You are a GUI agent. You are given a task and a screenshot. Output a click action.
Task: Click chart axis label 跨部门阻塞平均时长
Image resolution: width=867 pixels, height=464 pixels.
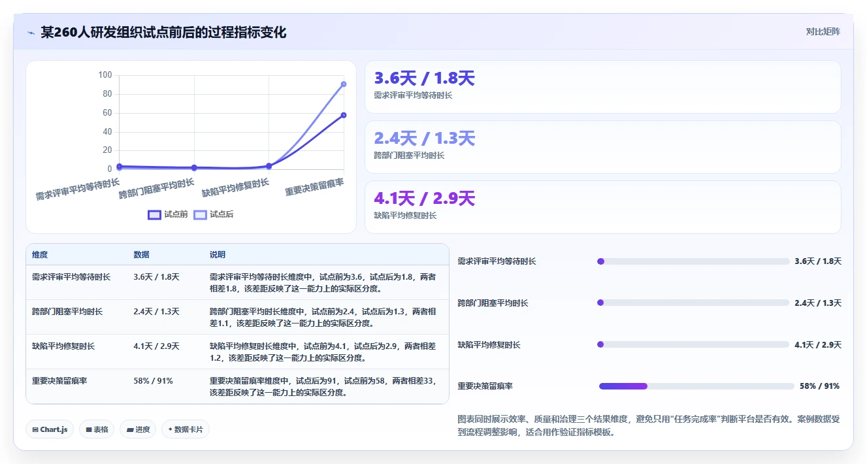[x=156, y=189]
